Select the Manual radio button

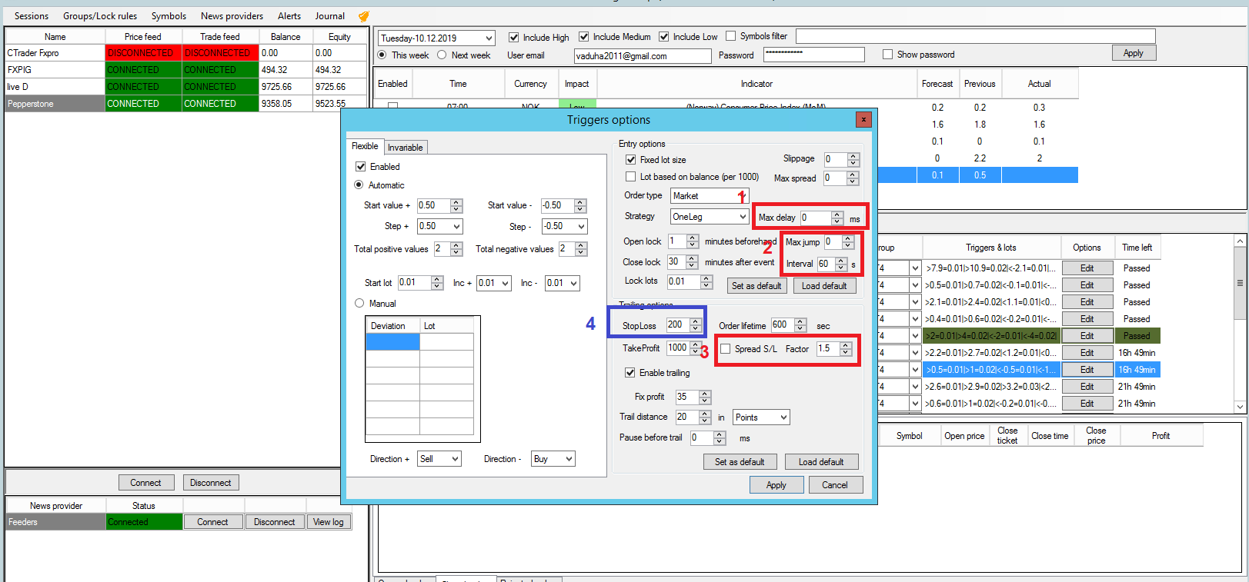point(359,304)
